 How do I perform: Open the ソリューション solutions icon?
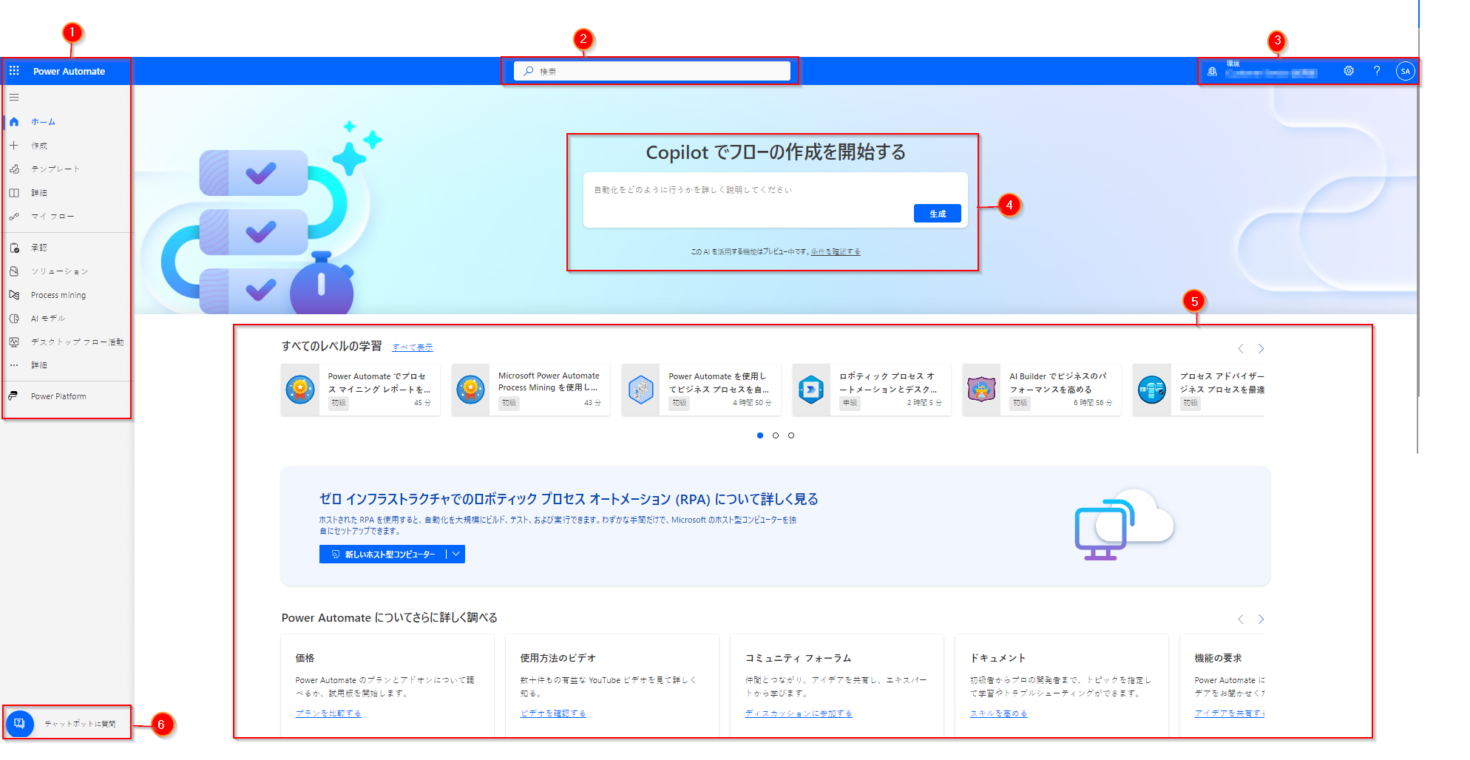click(14, 271)
